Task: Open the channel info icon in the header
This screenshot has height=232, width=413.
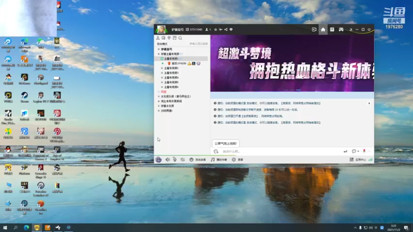Action: [231, 29]
